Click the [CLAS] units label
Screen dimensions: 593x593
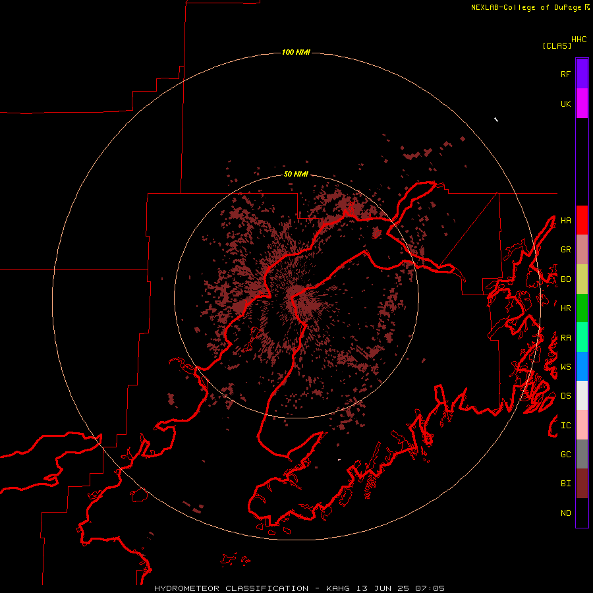(557, 45)
